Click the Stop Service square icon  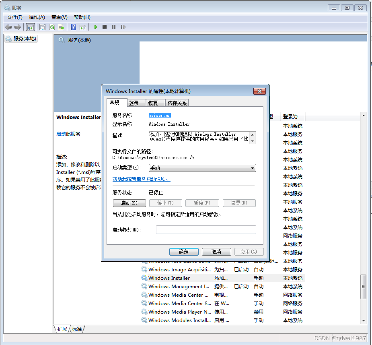(x=105, y=27)
